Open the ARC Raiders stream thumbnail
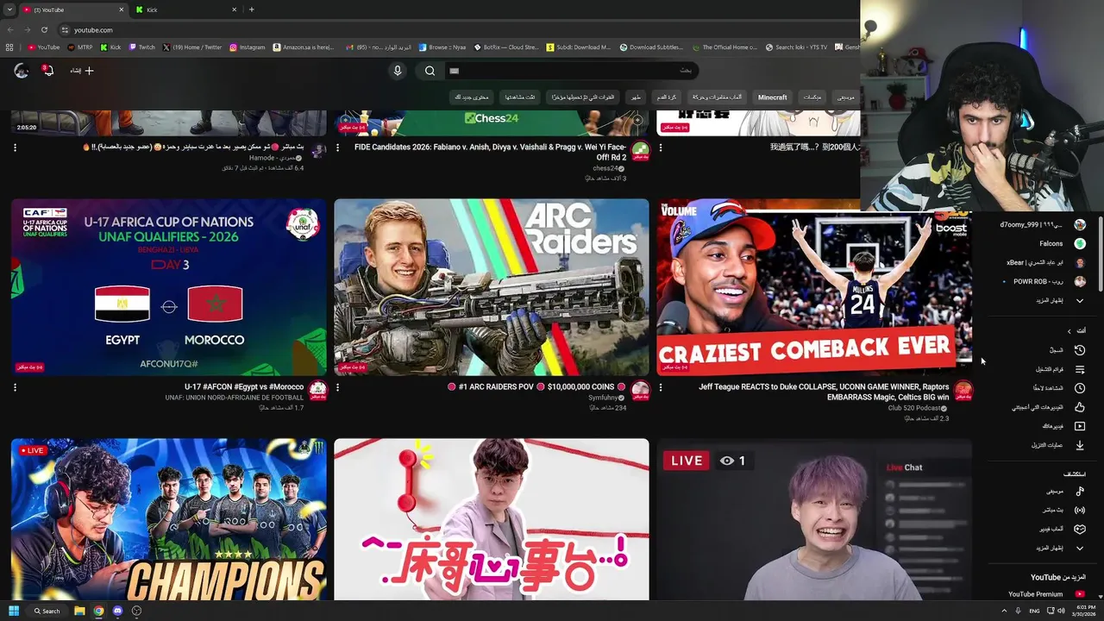 tap(492, 287)
